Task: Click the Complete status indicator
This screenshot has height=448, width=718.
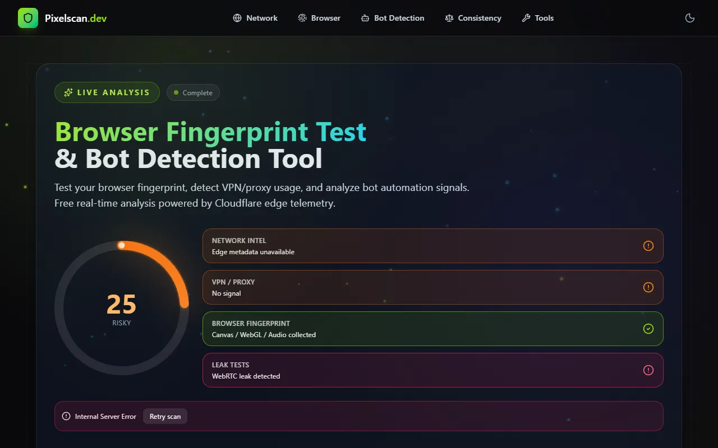Action: coord(193,92)
